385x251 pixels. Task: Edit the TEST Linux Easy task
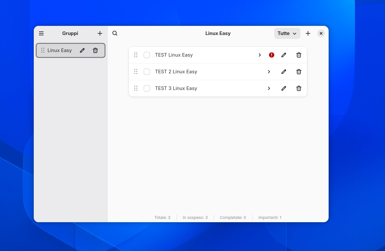tap(284, 55)
